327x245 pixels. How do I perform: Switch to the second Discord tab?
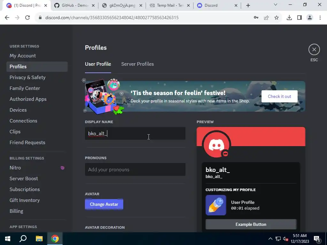tap(217, 5)
